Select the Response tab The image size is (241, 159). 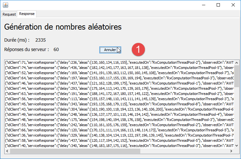pyautogui.click(x=27, y=14)
